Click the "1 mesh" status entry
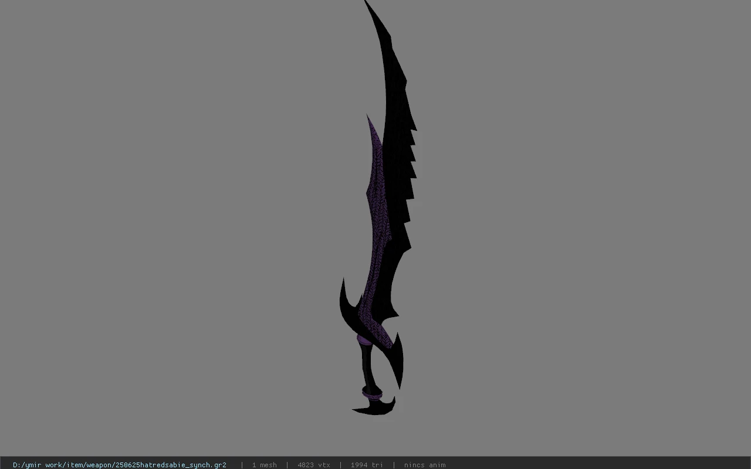The height and width of the screenshot is (469, 751). [x=265, y=465]
